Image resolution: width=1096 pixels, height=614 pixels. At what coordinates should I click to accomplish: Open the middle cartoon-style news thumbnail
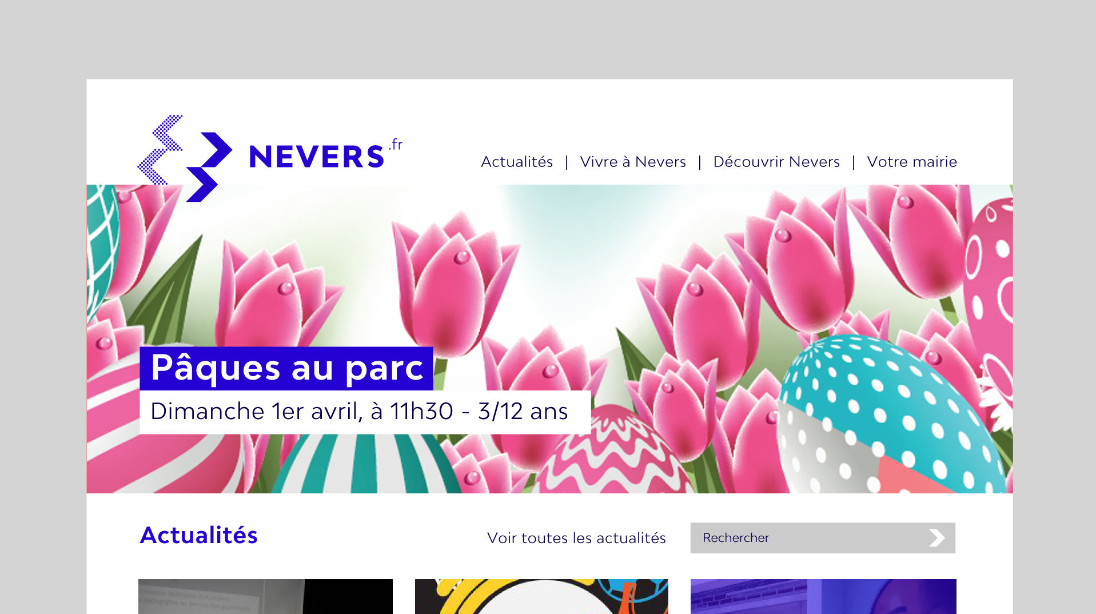(x=541, y=597)
